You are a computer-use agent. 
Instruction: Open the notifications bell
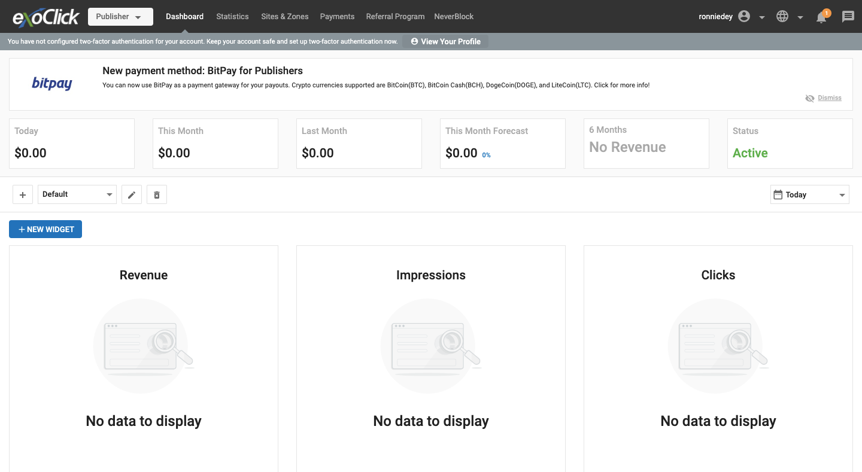[821, 17]
